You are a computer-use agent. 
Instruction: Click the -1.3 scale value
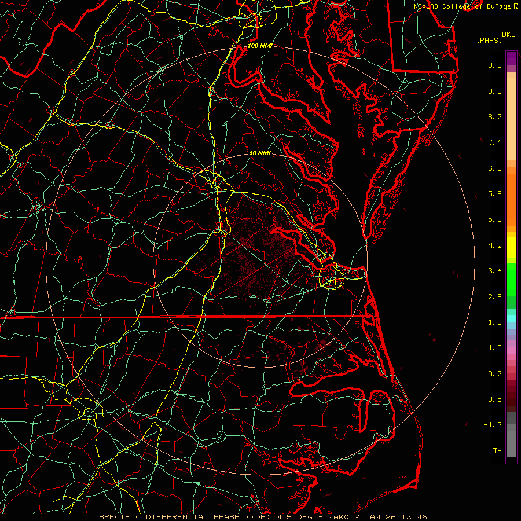(493, 425)
